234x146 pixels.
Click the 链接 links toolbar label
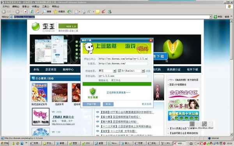click(227, 17)
